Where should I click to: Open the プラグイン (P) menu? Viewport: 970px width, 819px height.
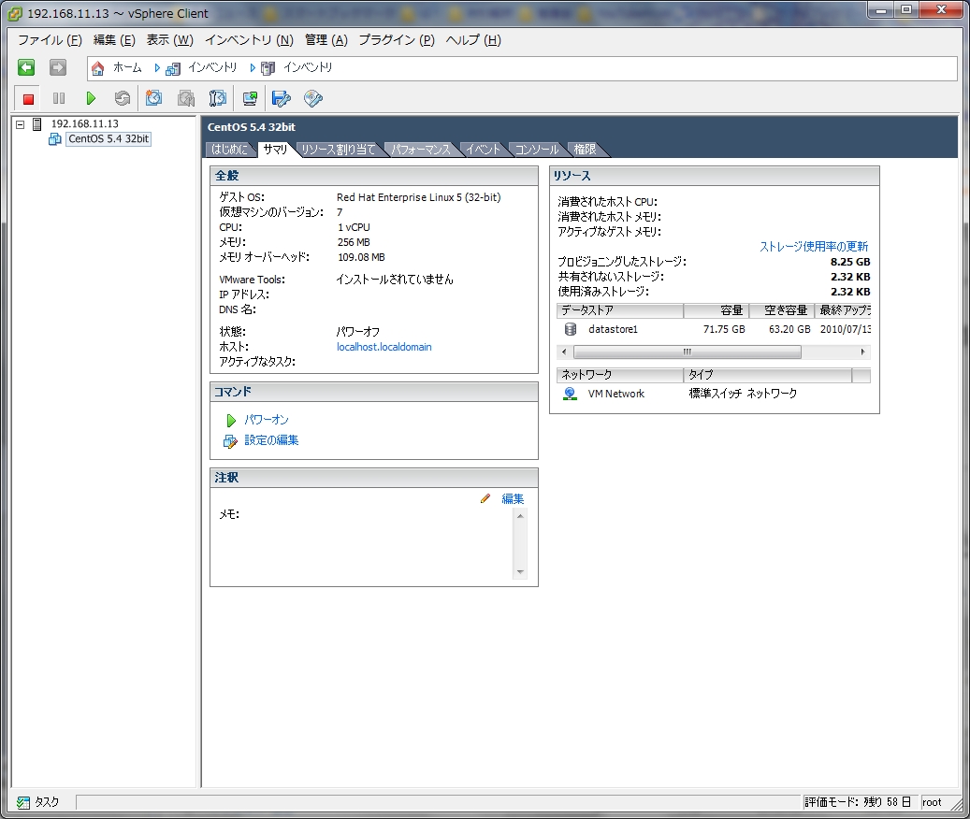(x=397, y=40)
